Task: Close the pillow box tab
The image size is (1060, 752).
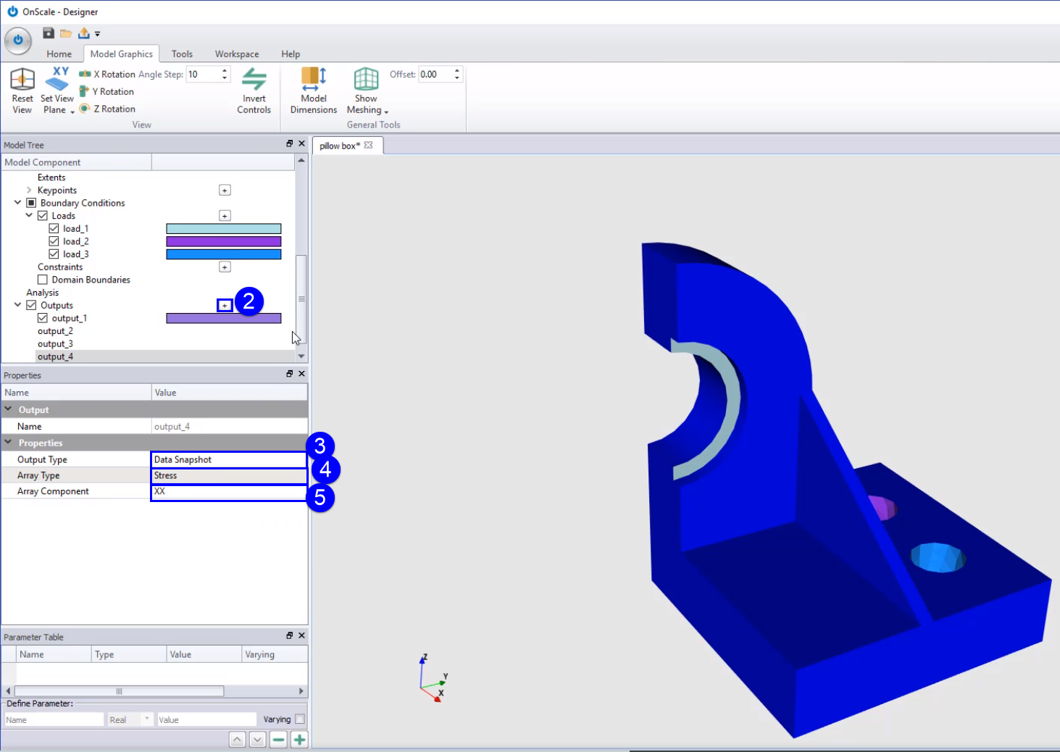Action: pyautogui.click(x=369, y=145)
